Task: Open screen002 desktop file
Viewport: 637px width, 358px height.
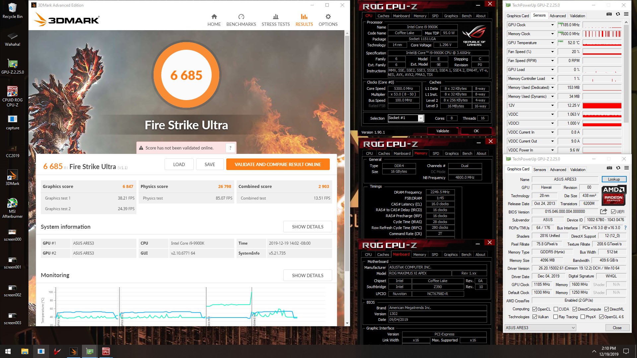Action: click(12, 290)
